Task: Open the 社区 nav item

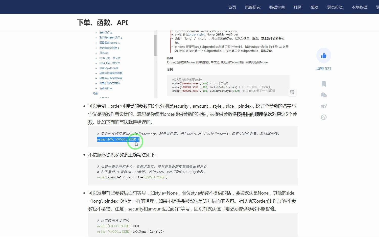Action: [x=298, y=7]
